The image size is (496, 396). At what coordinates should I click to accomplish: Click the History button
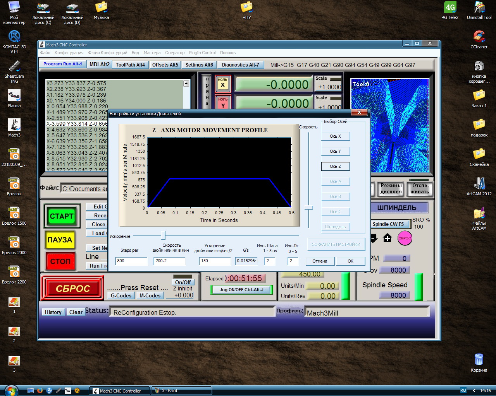(x=53, y=312)
